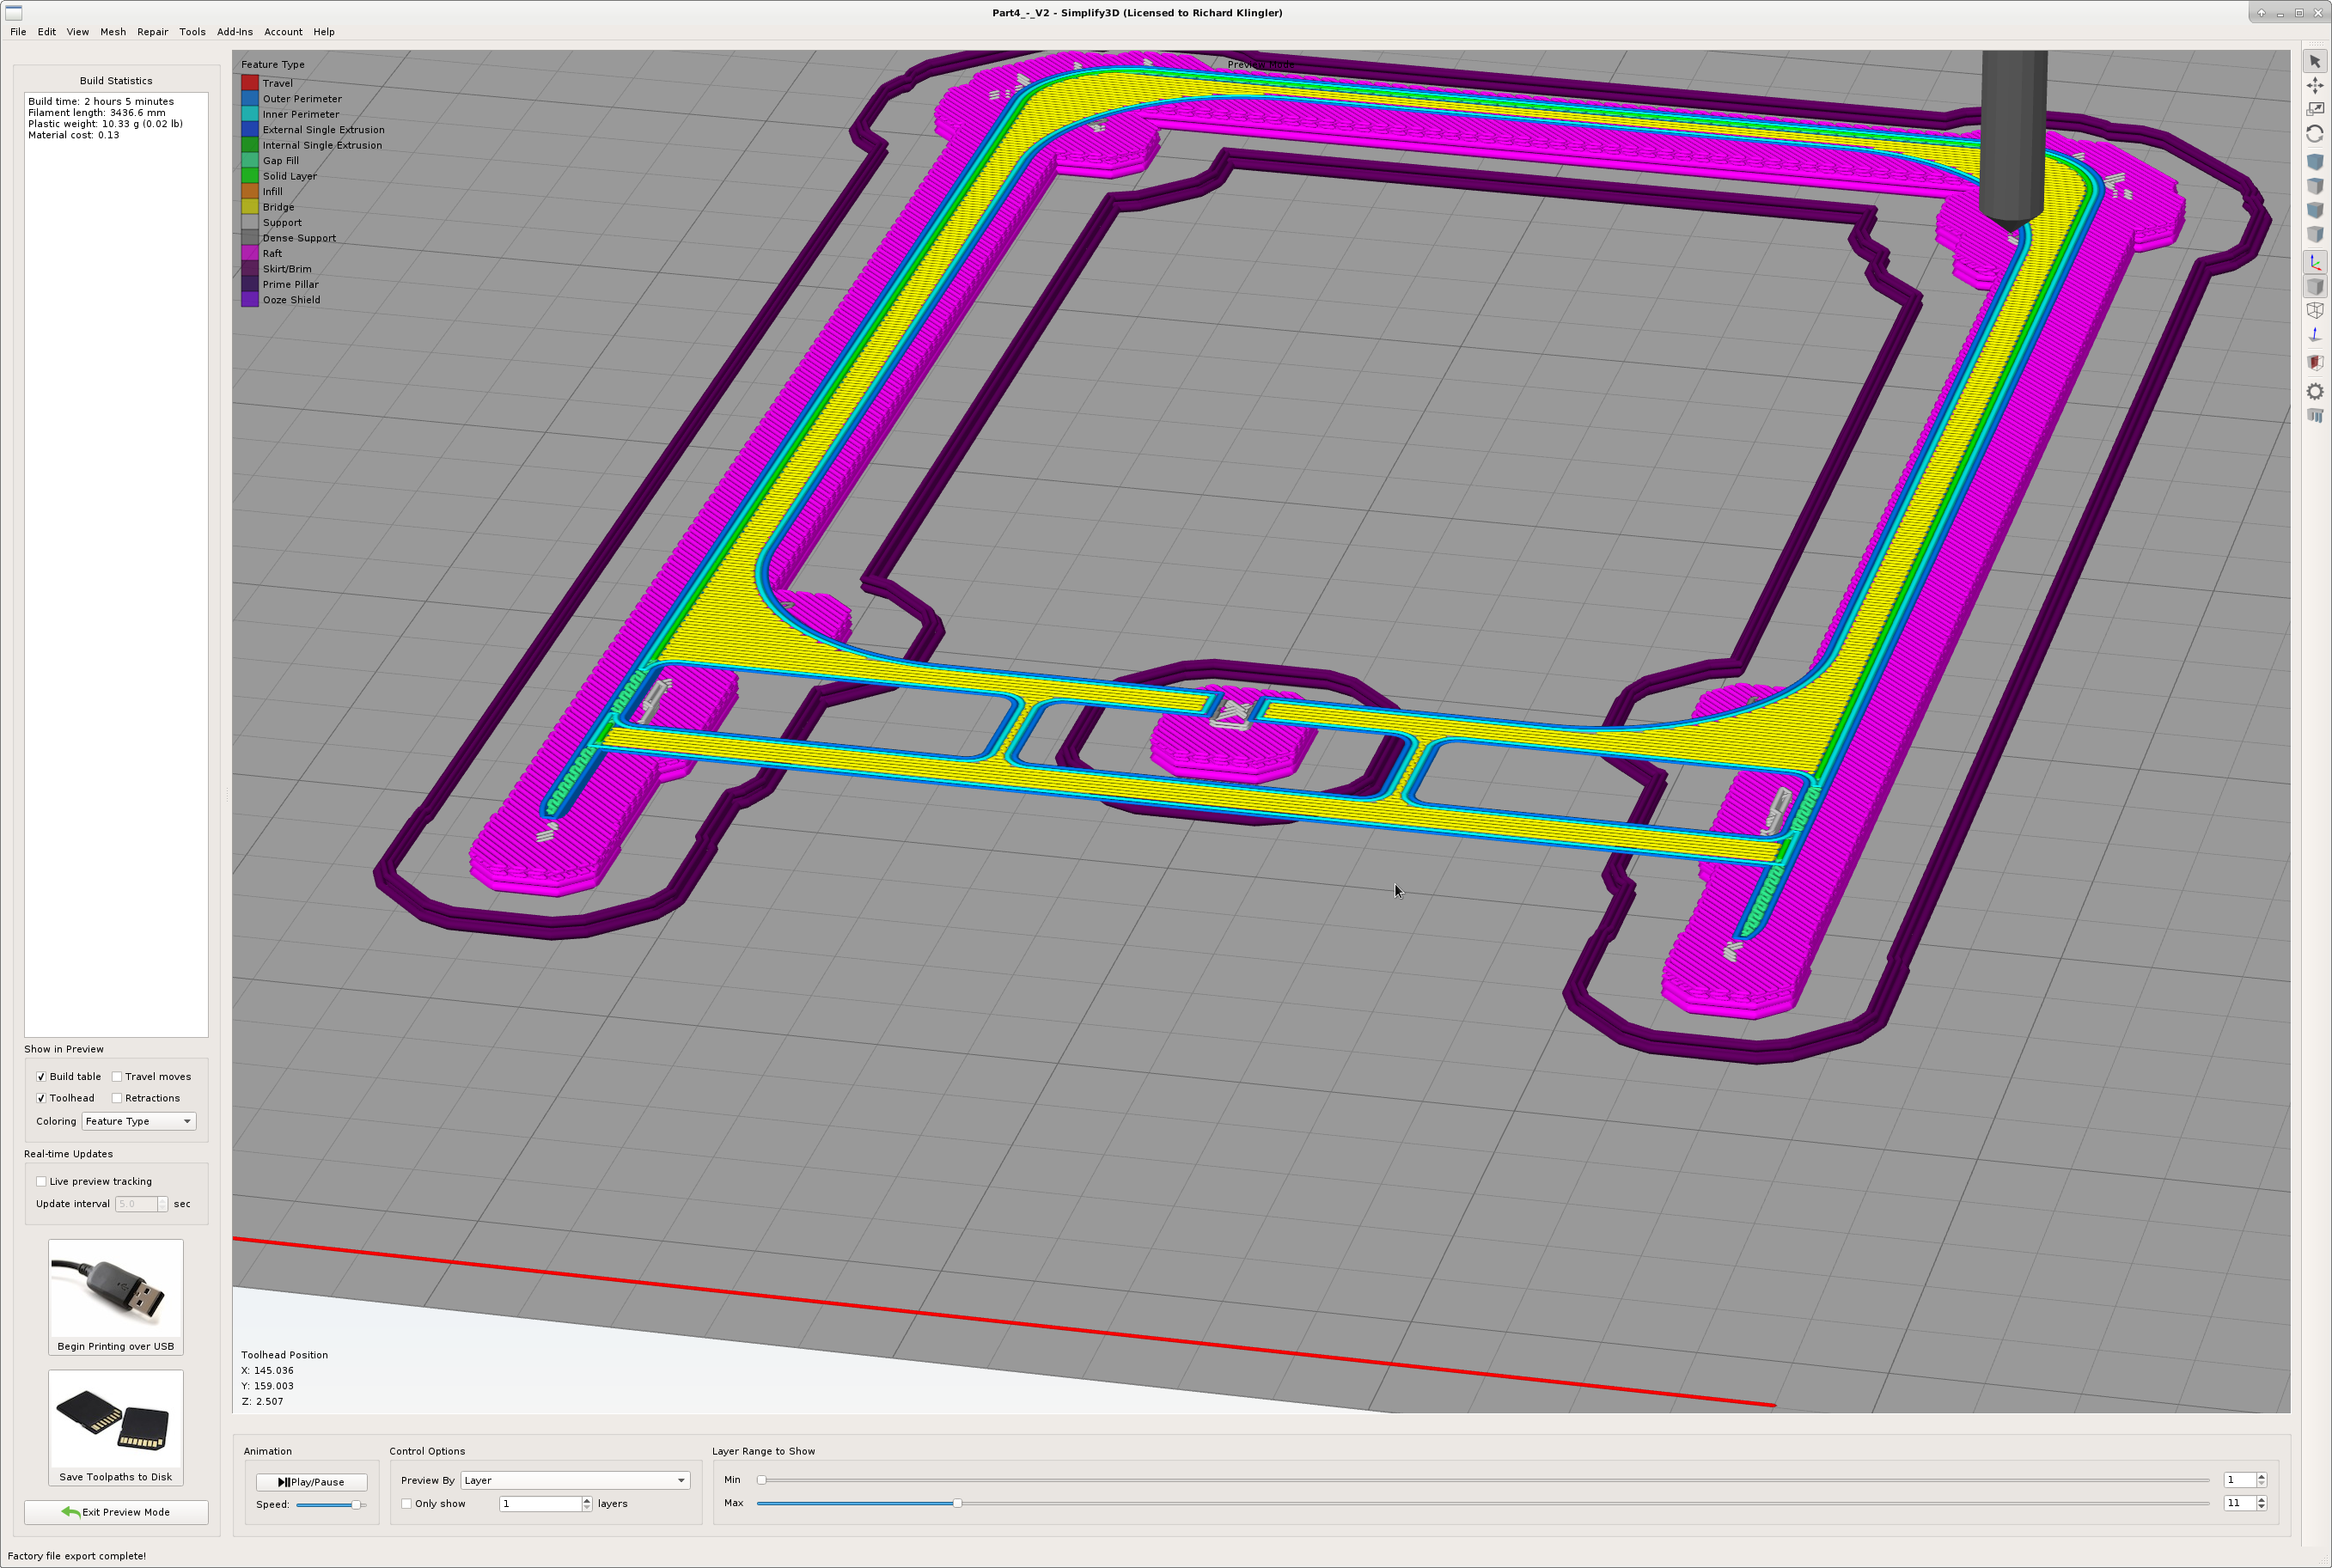Switch to side view cube icon
This screenshot has height=1568, width=2332.
click(x=2314, y=234)
